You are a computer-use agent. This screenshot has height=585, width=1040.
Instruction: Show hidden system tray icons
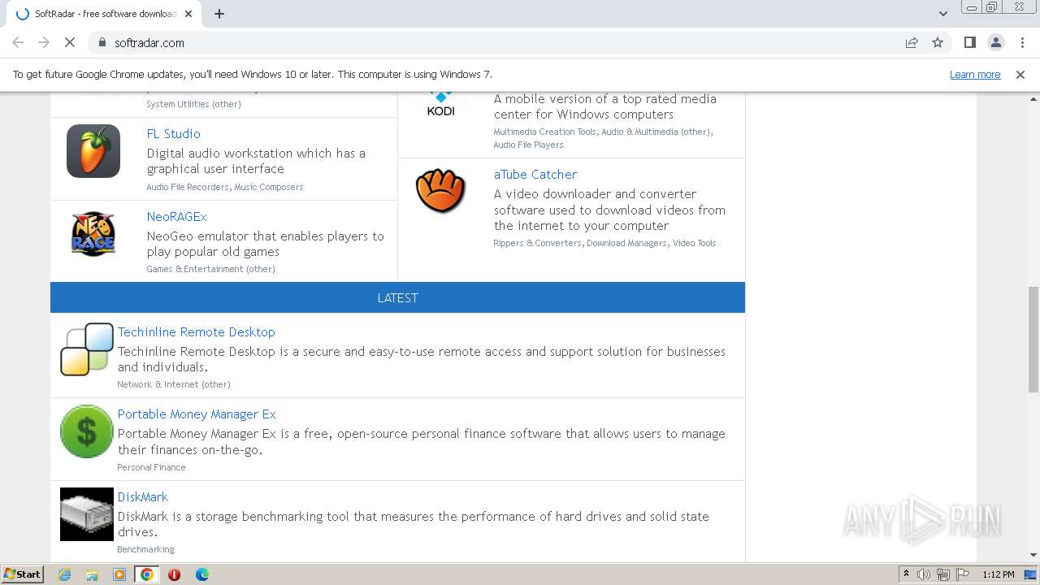click(906, 574)
